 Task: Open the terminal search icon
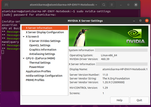pos(104,5)
